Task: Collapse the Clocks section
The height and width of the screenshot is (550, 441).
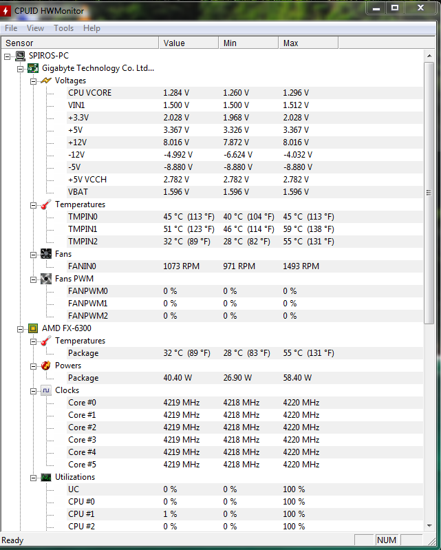Action: (x=33, y=391)
